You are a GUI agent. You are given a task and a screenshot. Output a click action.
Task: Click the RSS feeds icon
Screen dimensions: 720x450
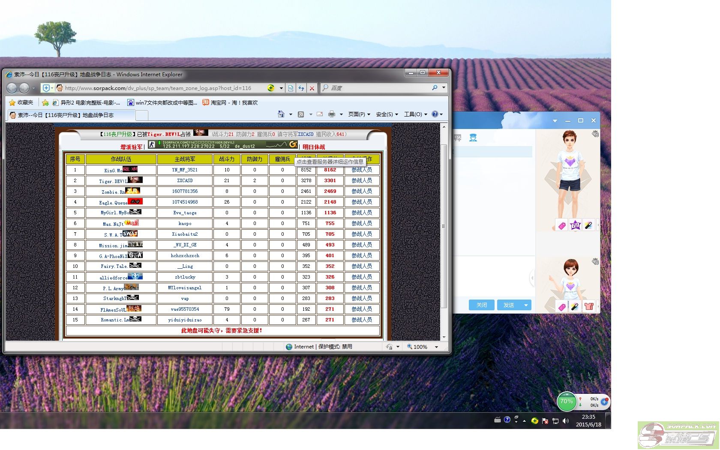click(x=301, y=114)
